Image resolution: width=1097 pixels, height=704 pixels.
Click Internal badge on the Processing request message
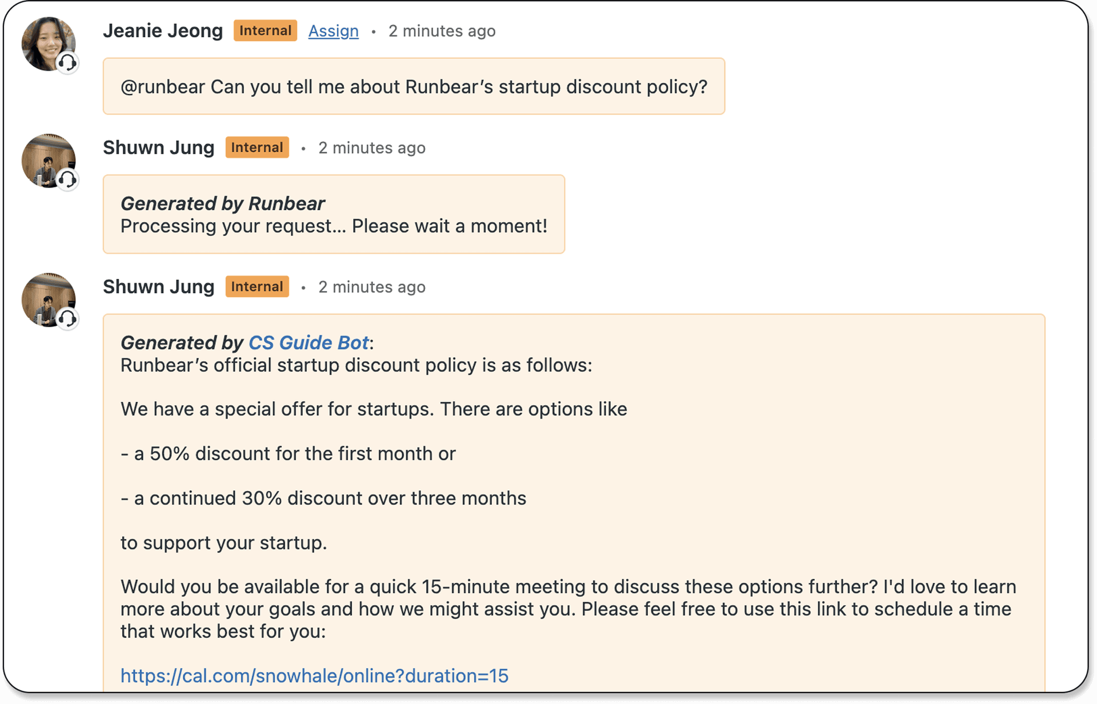click(x=257, y=147)
